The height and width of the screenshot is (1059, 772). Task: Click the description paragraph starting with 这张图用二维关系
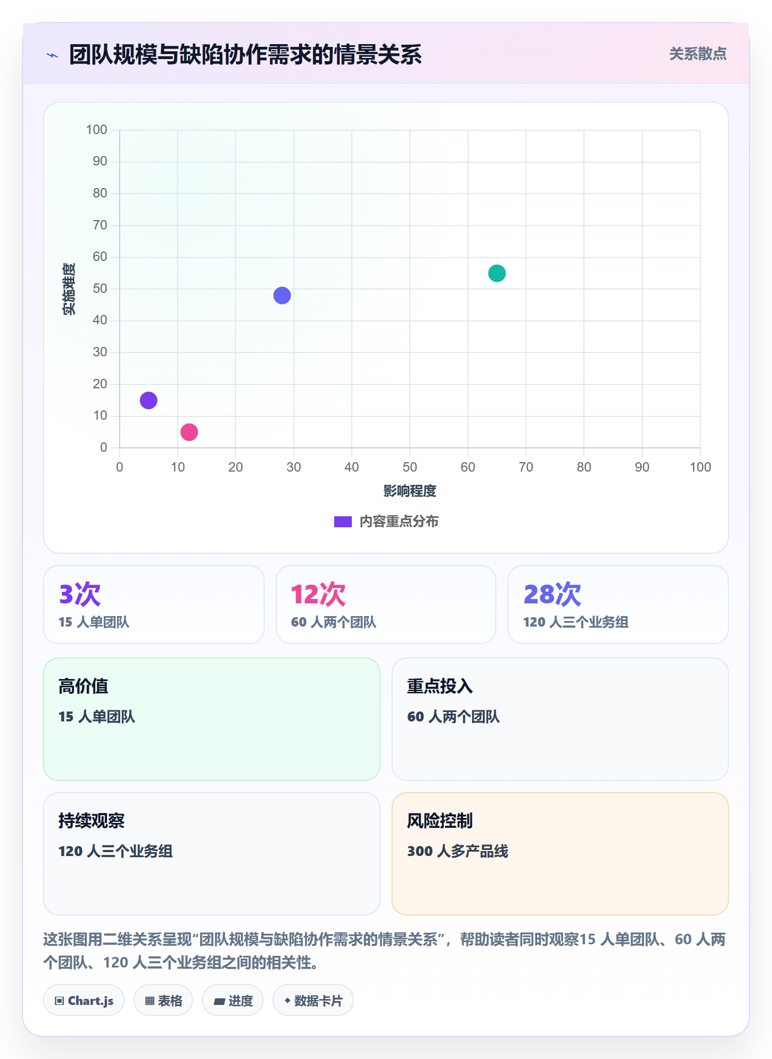click(x=385, y=951)
